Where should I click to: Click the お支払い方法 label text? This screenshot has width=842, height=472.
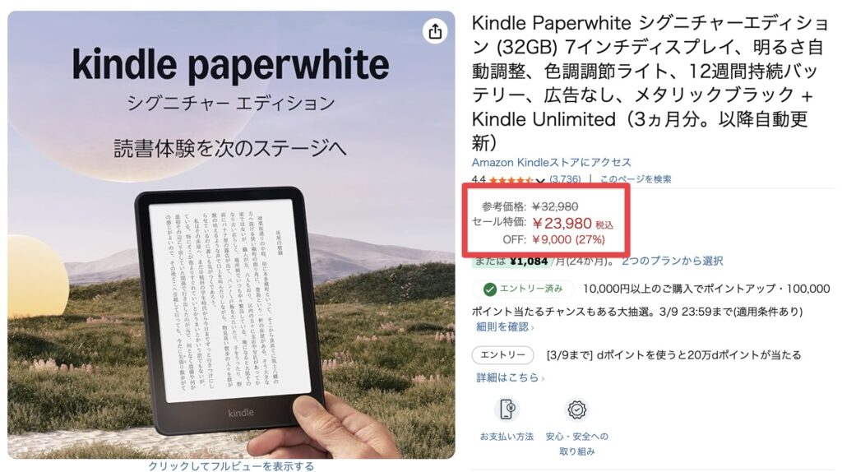pyautogui.click(x=507, y=437)
